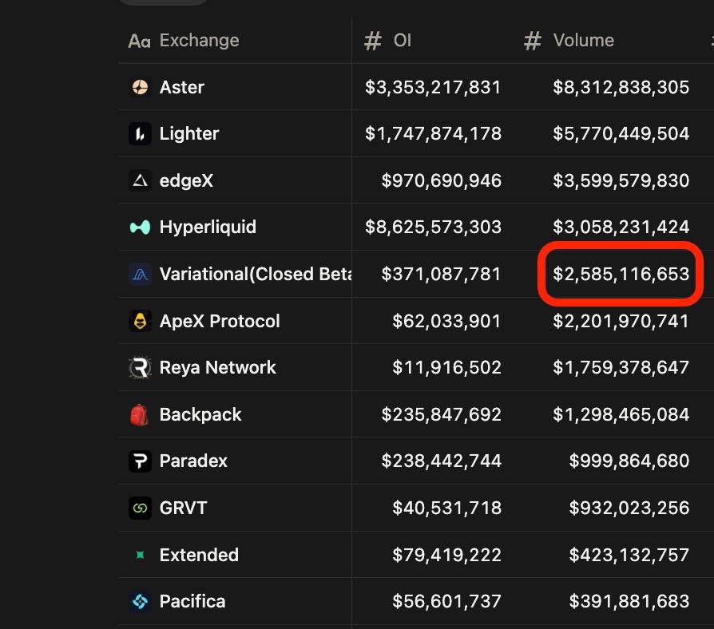Click Pacifica volume $391,881,683
The image size is (714, 629).
(629, 601)
